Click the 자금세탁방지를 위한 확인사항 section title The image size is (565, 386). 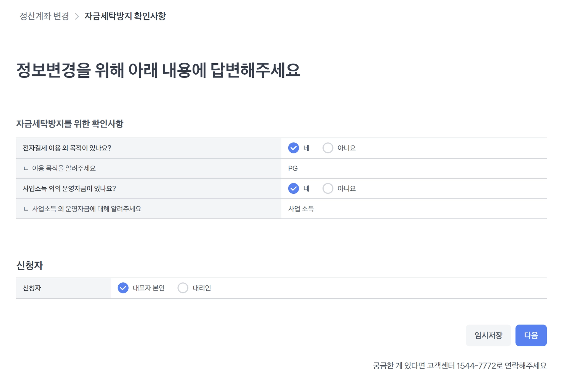(x=70, y=124)
